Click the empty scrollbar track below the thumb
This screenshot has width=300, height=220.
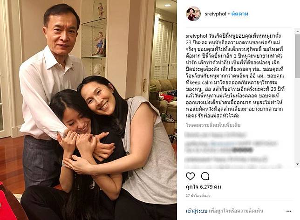click(298, 120)
